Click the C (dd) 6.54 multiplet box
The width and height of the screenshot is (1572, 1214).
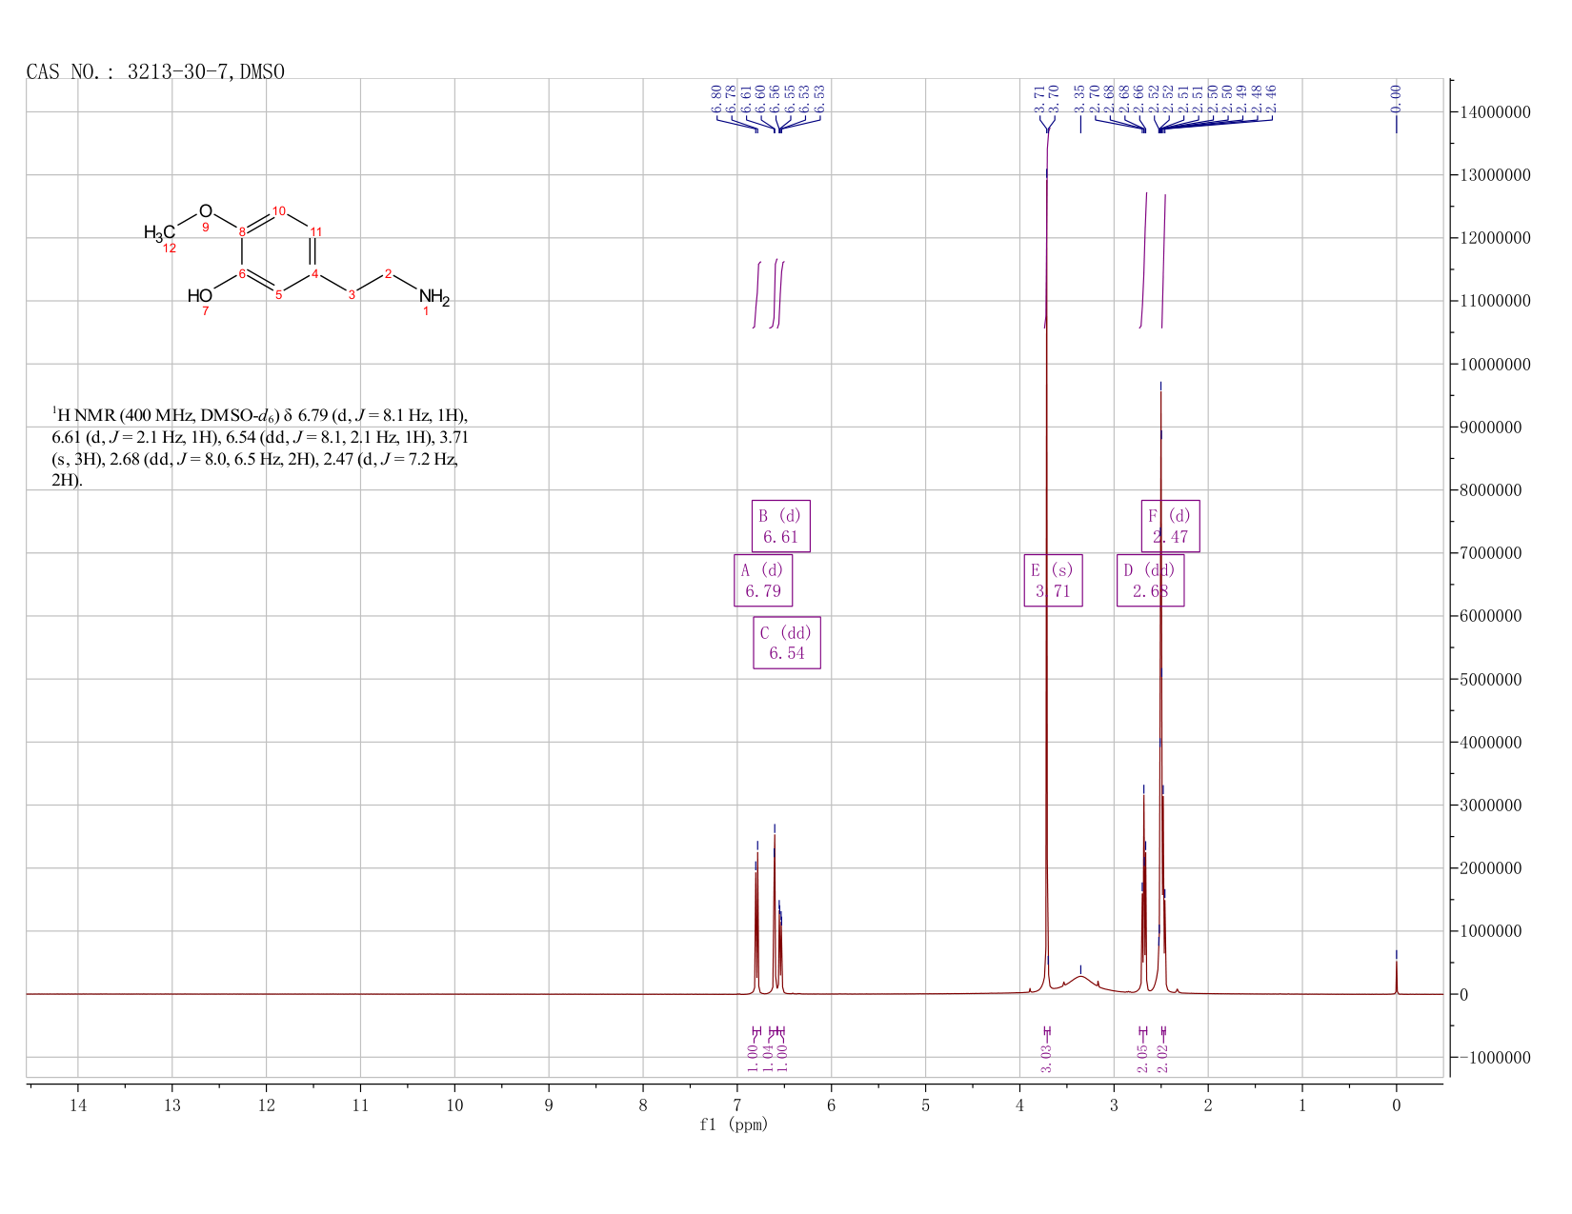[787, 643]
